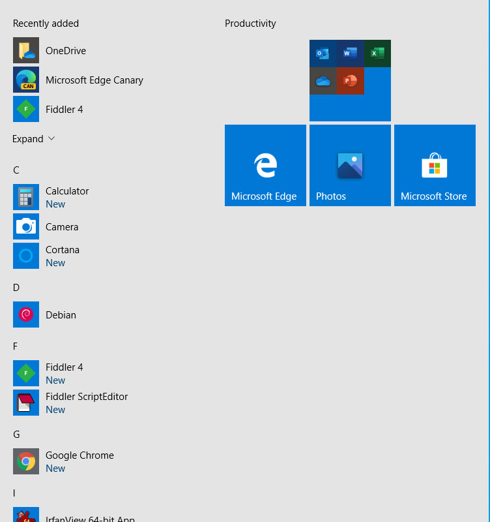Image resolution: width=490 pixels, height=522 pixels.
Task: Click the Debian label text
Action: [x=61, y=315]
